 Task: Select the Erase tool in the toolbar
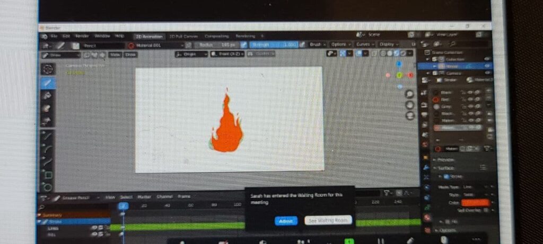[48, 109]
